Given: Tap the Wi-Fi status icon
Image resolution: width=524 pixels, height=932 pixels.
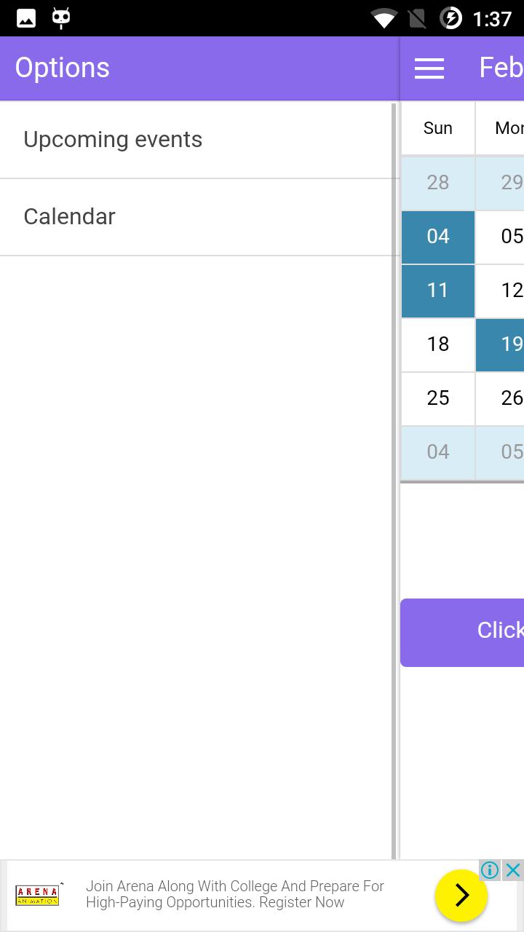Looking at the screenshot, I should pyautogui.click(x=384, y=18).
